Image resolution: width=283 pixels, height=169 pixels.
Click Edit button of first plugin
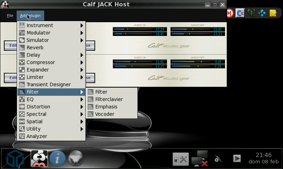coord(11,45)
